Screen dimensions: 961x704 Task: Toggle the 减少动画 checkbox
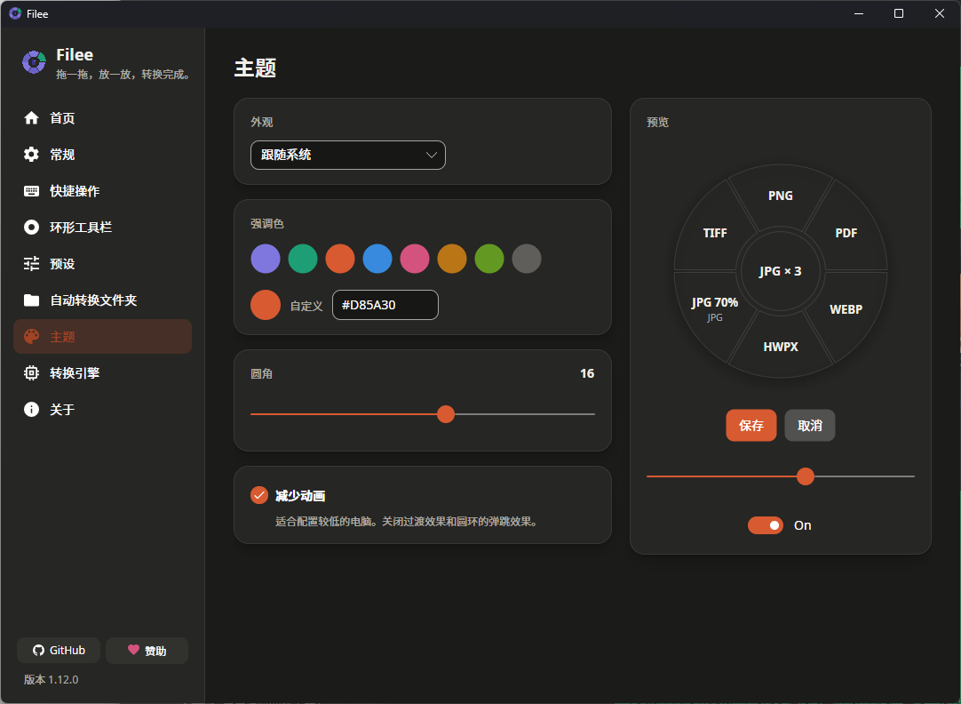259,495
